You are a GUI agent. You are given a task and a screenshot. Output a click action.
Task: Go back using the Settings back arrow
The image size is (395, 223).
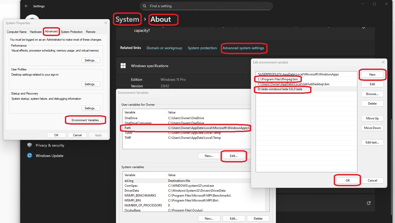coord(26,6)
